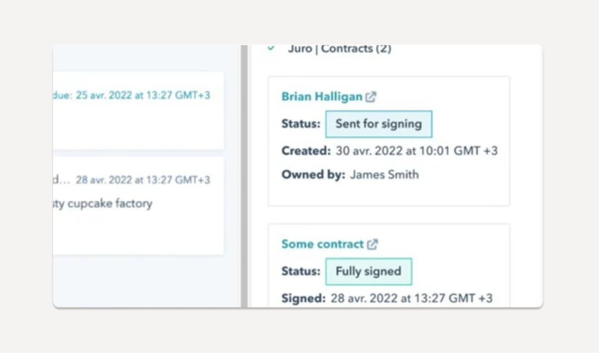
Task: Click the green checkmark beside Juro | Contracts
Action: [x=271, y=48]
